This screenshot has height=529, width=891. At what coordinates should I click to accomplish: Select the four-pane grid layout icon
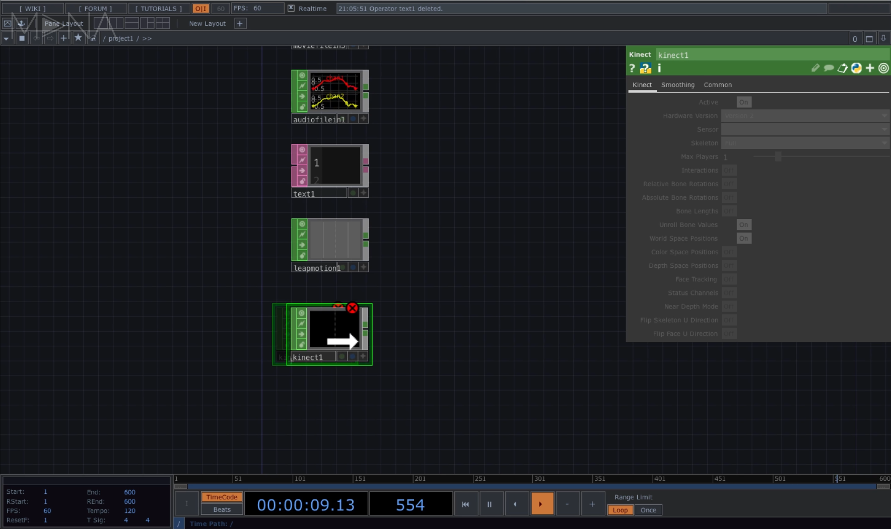[163, 23]
